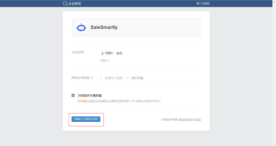The image size is (276, 146).
Task: Click the 已选1人 text
Action: coord(105,61)
